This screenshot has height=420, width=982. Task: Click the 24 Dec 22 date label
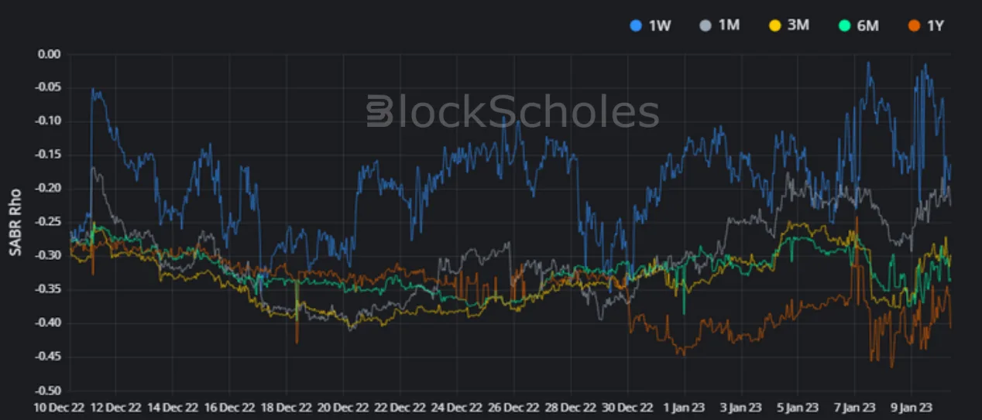(456, 407)
